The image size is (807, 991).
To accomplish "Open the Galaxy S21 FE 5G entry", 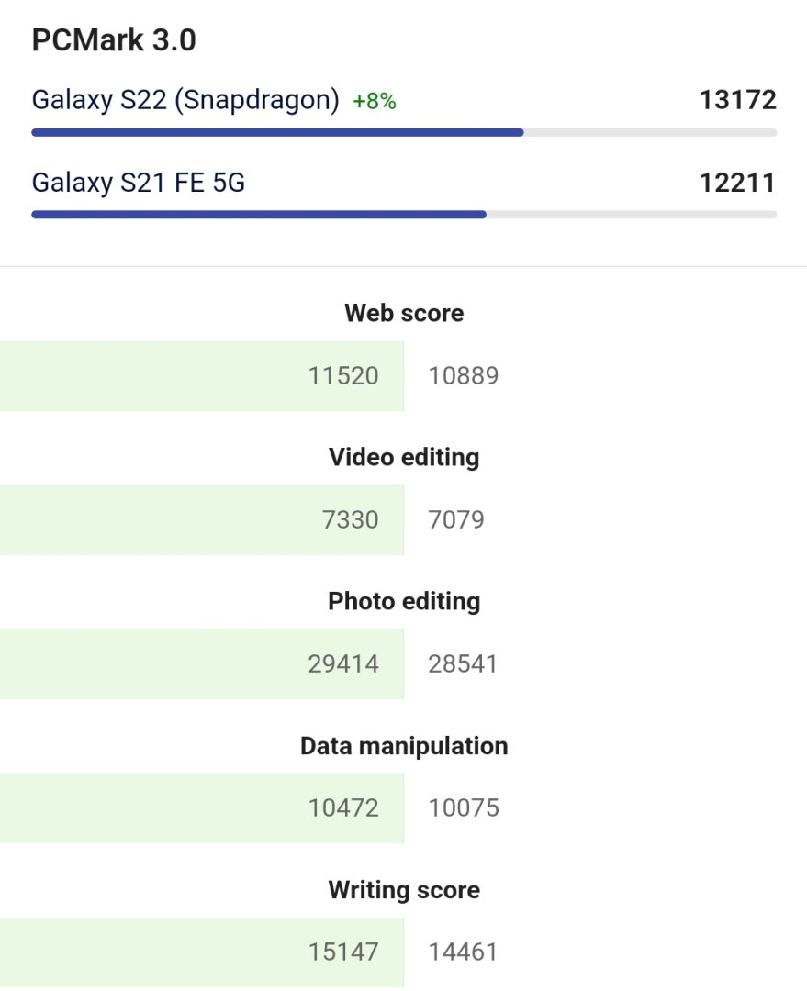I will pyautogui.click(x=138, y=183).
